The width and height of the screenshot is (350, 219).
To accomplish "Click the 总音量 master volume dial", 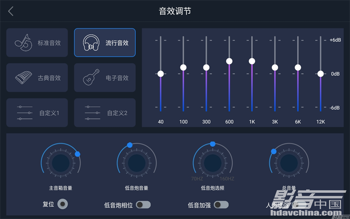I will tap(289, 163).
